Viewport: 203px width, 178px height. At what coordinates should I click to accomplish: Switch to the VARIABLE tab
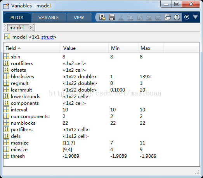click(x=49, y=18)
